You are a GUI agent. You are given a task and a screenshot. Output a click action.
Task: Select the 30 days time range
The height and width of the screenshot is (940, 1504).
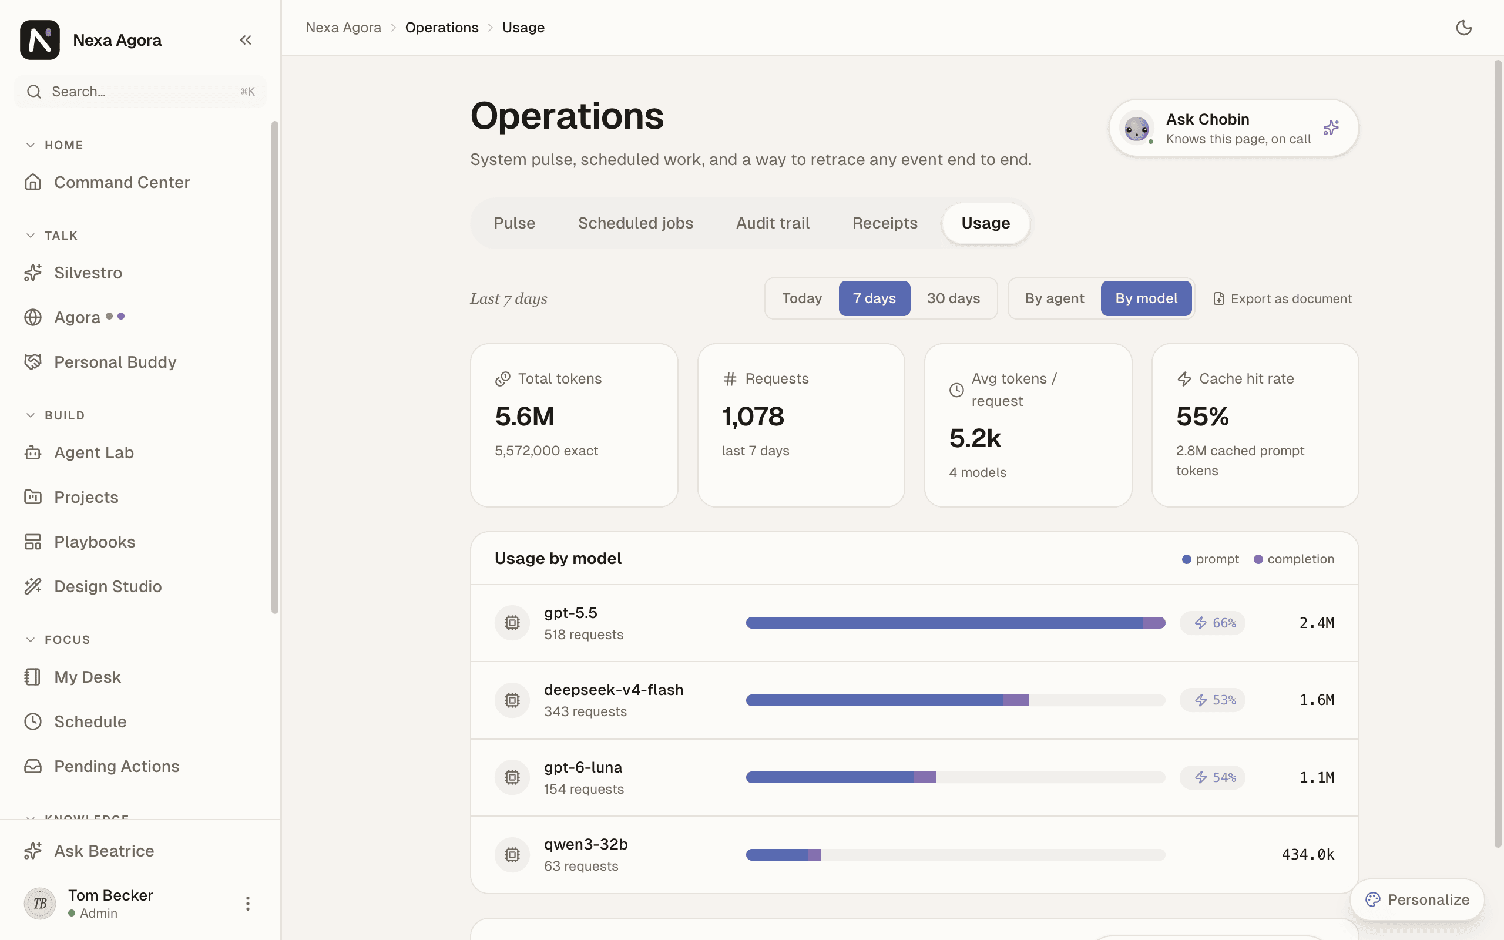click(954, 298)
